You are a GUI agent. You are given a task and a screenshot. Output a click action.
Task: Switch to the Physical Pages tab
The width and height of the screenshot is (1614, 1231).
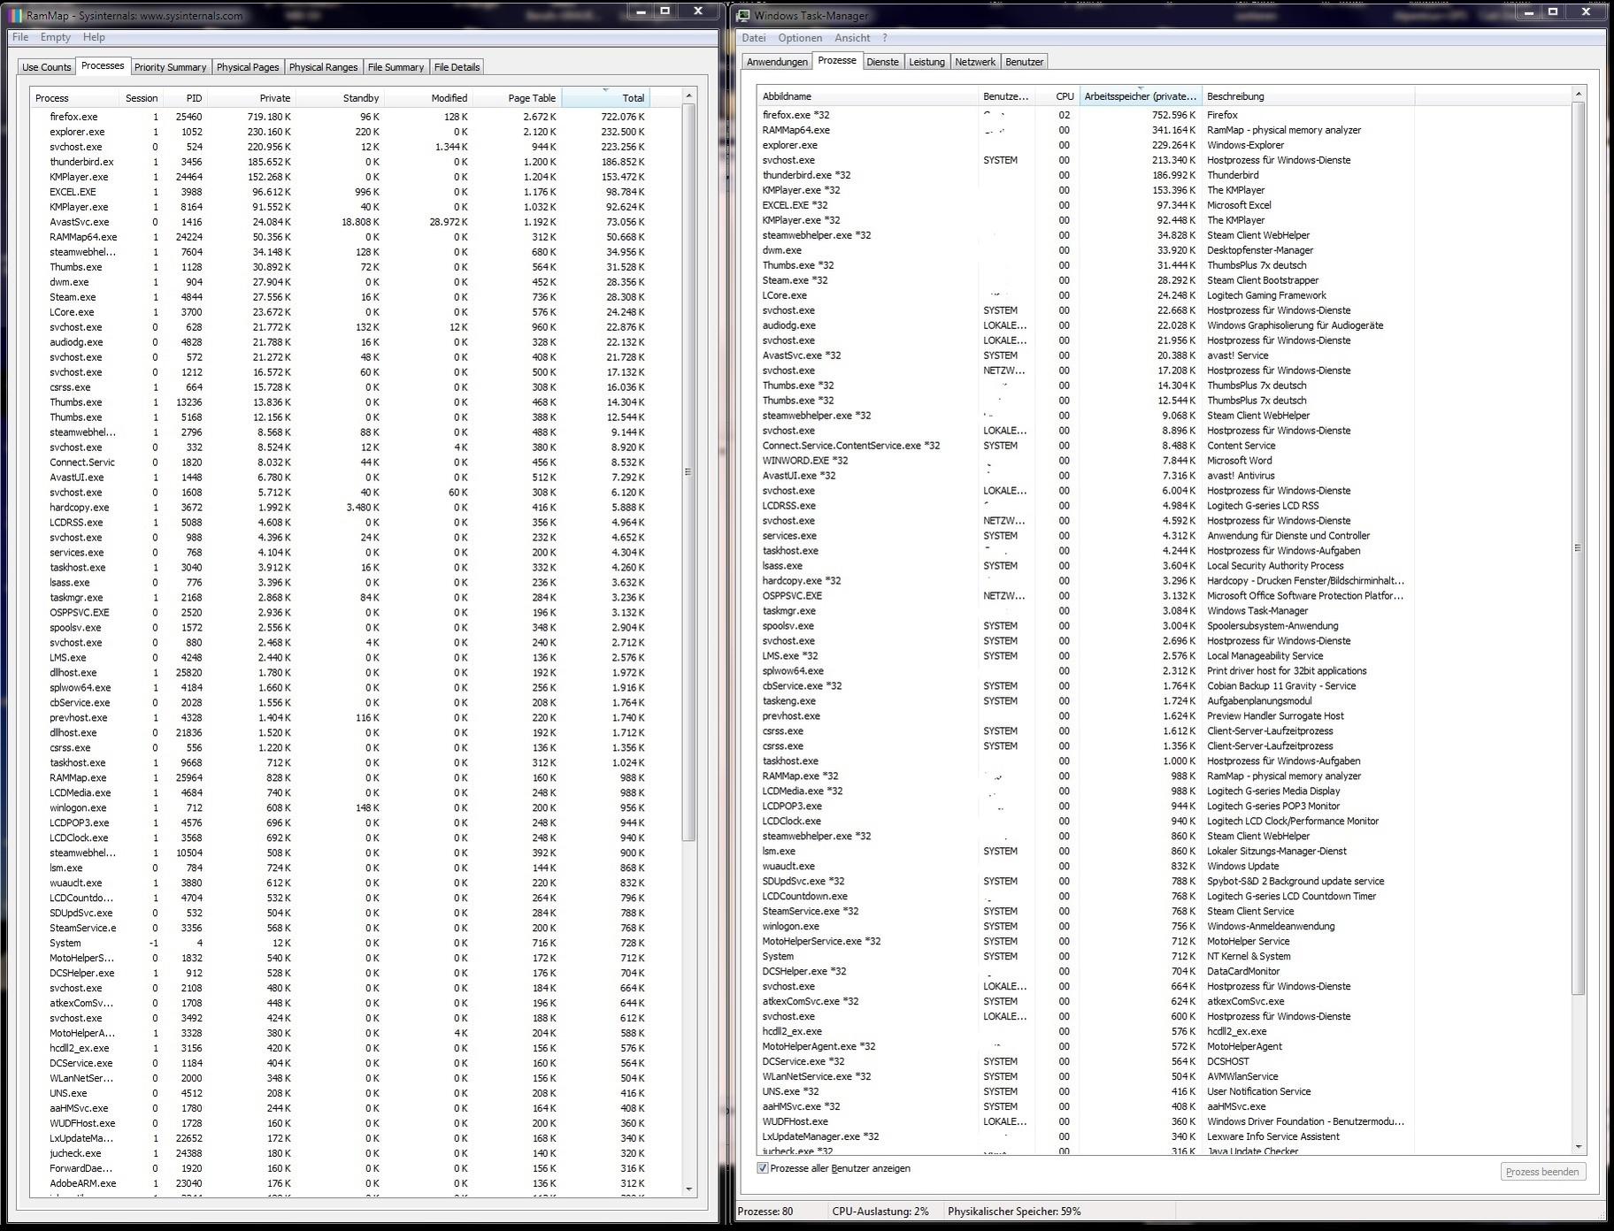point(248,67)
